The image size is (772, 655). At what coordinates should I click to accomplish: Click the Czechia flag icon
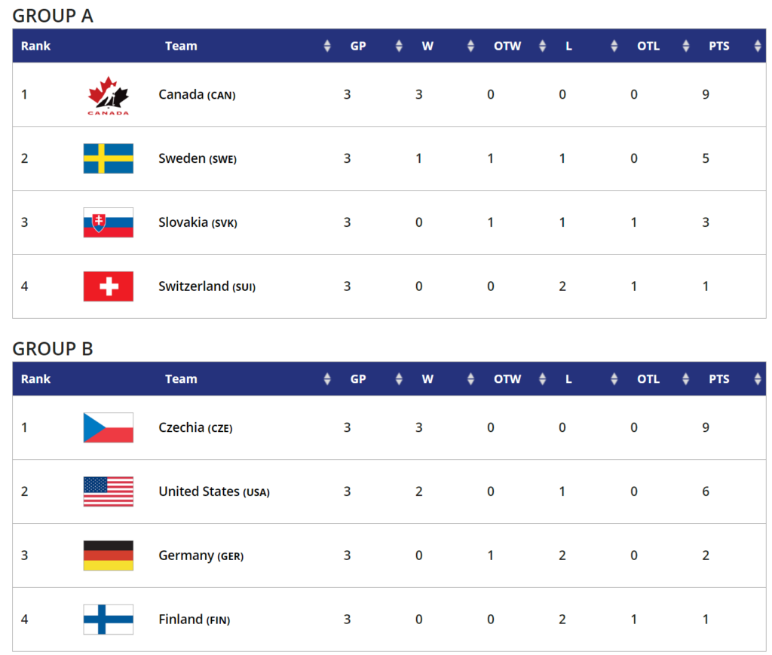click(109, 427)
